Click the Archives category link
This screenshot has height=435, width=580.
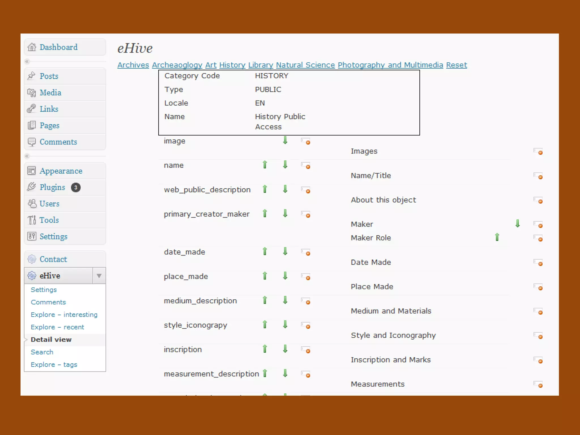click(x=133, y=65)
